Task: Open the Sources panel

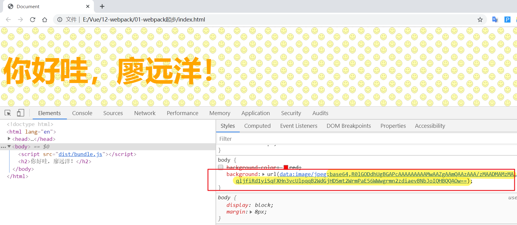Action: 113,113
